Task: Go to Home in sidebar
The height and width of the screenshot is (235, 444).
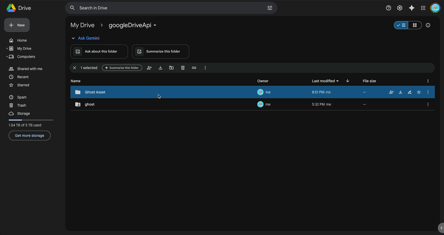Action: tap(22, 40)
